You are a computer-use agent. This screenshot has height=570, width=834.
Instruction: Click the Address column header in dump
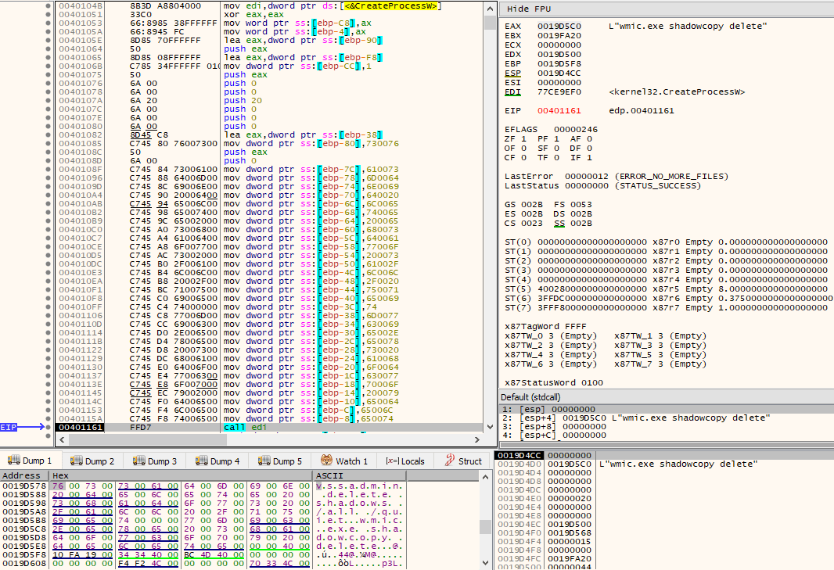click(x=24, y=476)
